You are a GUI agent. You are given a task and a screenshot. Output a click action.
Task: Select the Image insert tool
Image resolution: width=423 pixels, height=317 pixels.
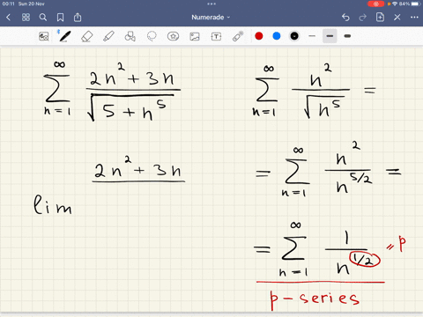pyautogui.click(x=195, y=36)
